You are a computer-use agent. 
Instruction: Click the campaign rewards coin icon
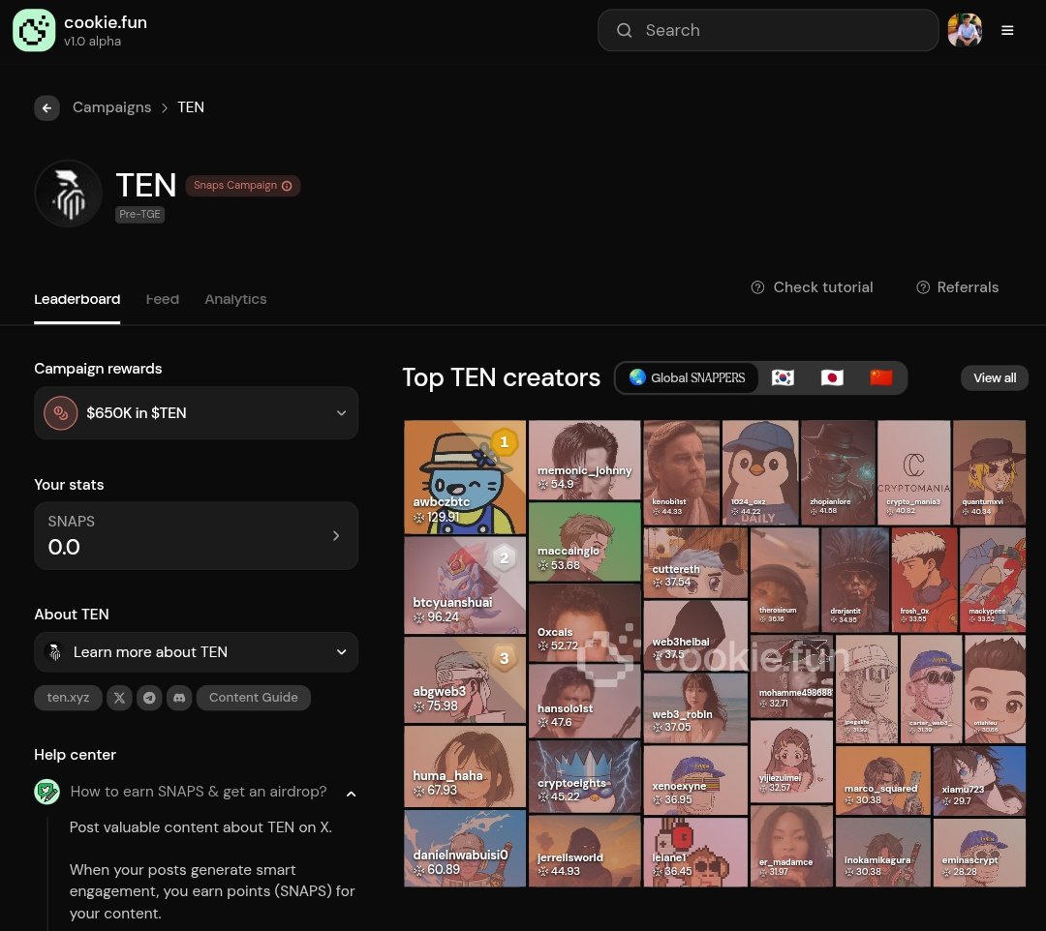pos(61,413)
